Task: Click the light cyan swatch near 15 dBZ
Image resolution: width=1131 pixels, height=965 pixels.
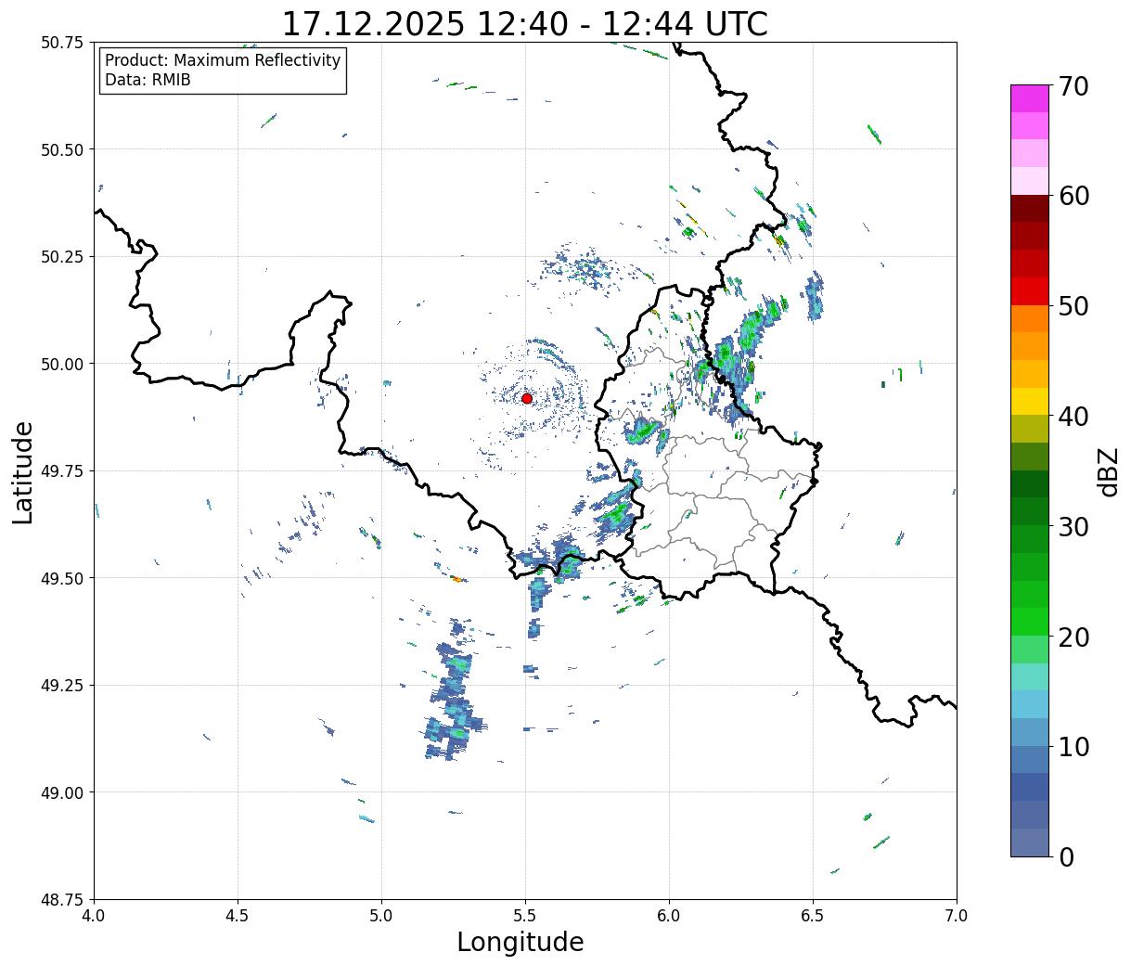Action: [1030, 676]
